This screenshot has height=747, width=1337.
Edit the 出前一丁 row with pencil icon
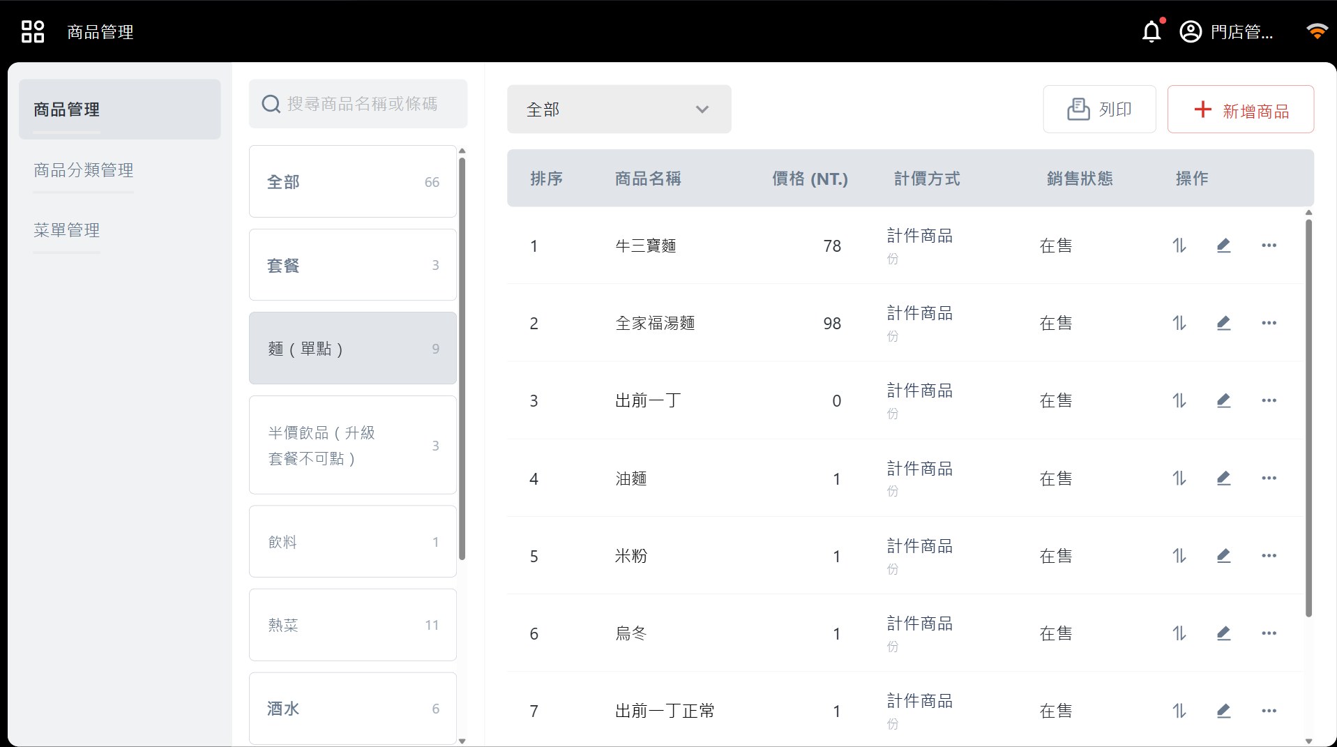(x=1223, y=400)
